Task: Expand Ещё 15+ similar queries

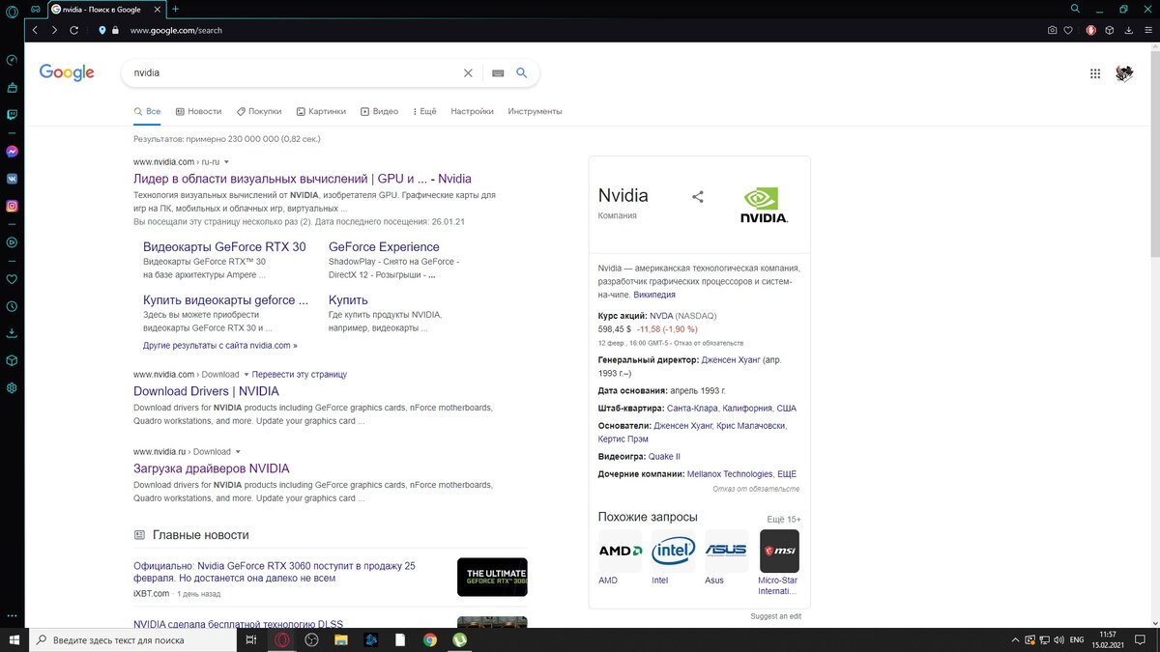Action: pyautogui.click(x=784, y=520)
